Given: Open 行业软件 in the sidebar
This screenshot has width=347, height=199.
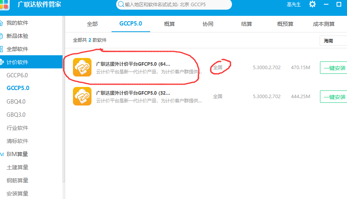Looking at the screenshot, I should point(17,128).
